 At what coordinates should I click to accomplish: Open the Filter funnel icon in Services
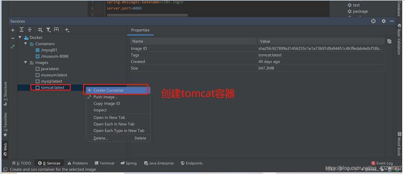point(49,30)
